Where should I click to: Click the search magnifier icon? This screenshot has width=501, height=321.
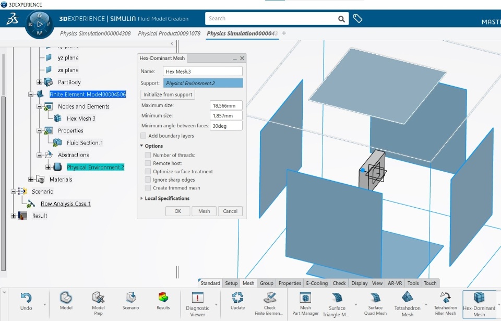[x=341, y=19]
